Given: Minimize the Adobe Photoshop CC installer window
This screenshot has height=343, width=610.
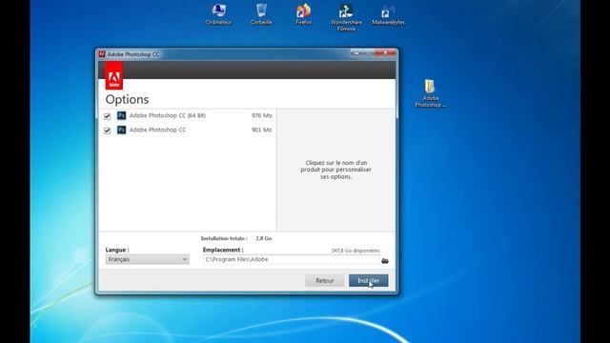Looking at the screenshot, I should tap(356, 52).
